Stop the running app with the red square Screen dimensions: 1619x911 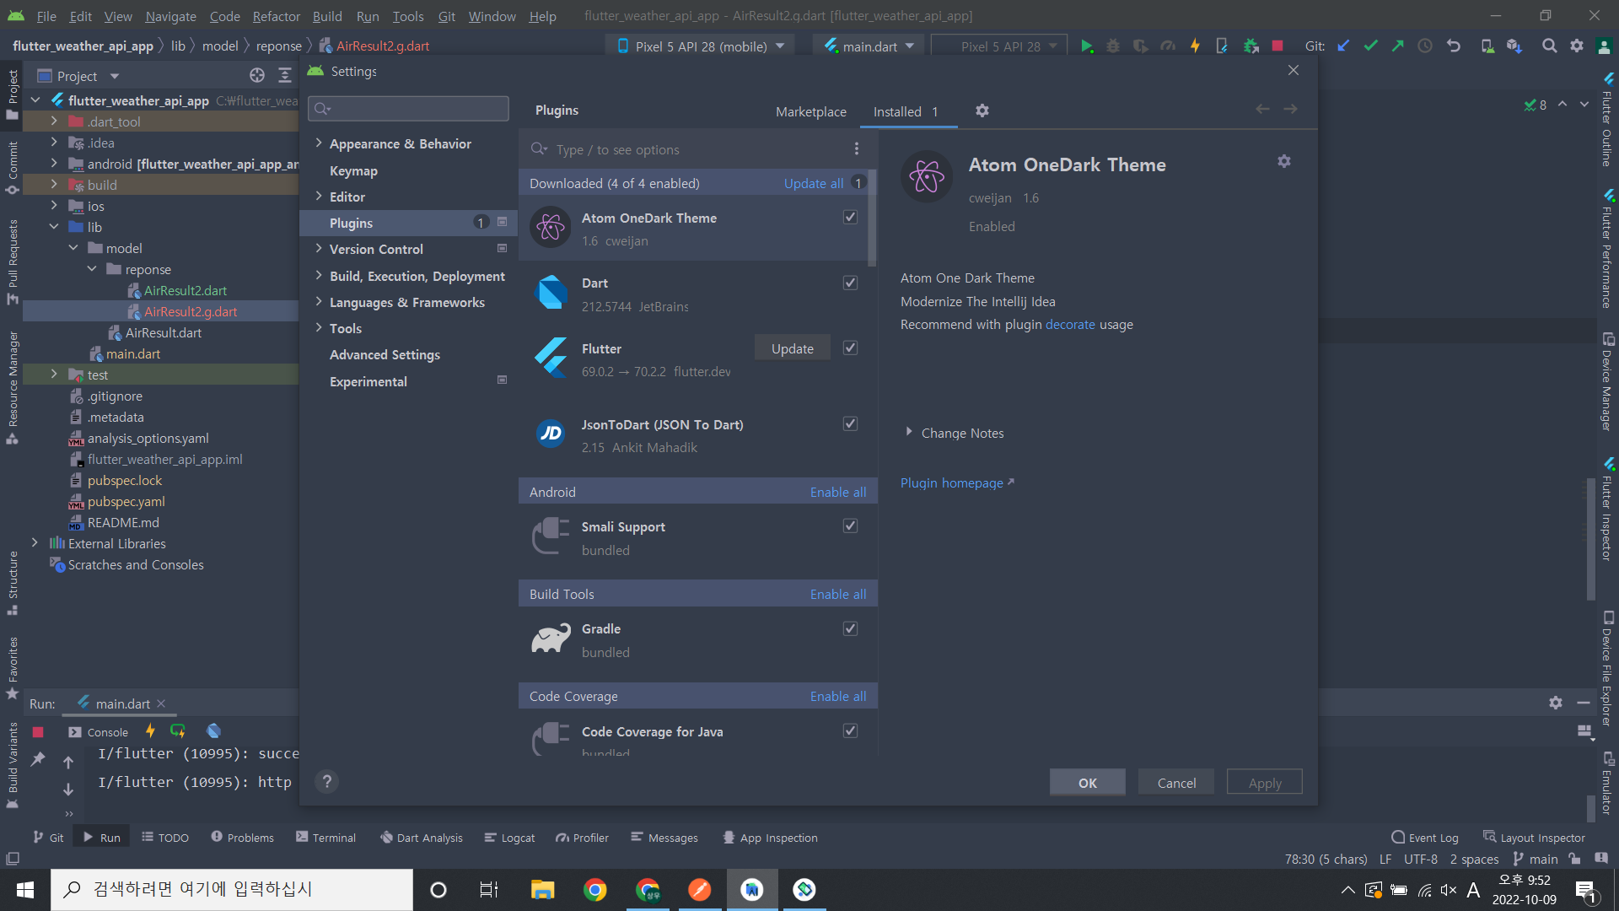(x=1277, y=46)
